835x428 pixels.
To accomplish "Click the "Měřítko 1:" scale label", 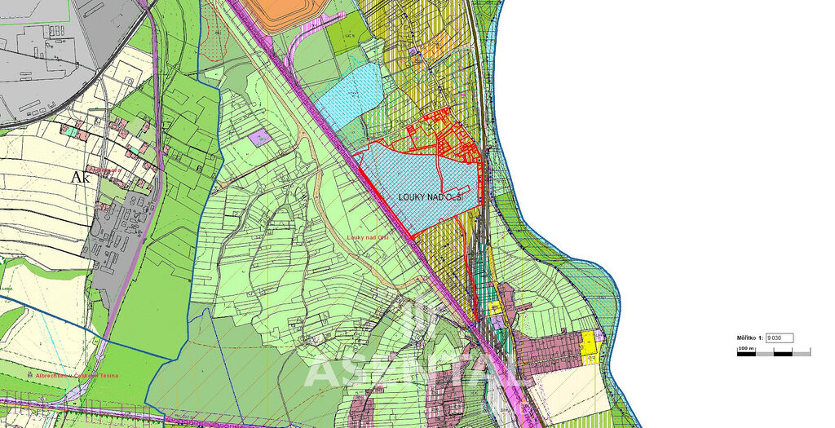I will coord(750,338).
